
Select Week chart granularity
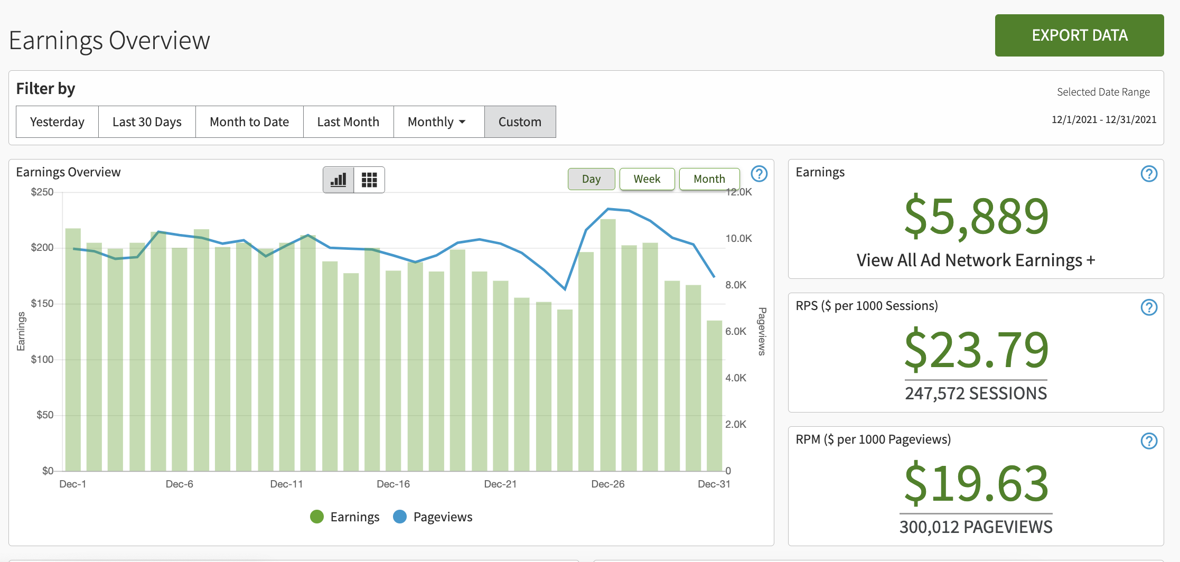(647, 179)
